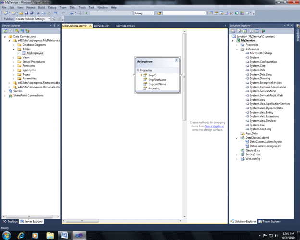Collapse the DataClasses1.dbml node in Solution Explorer

point(237,138)
